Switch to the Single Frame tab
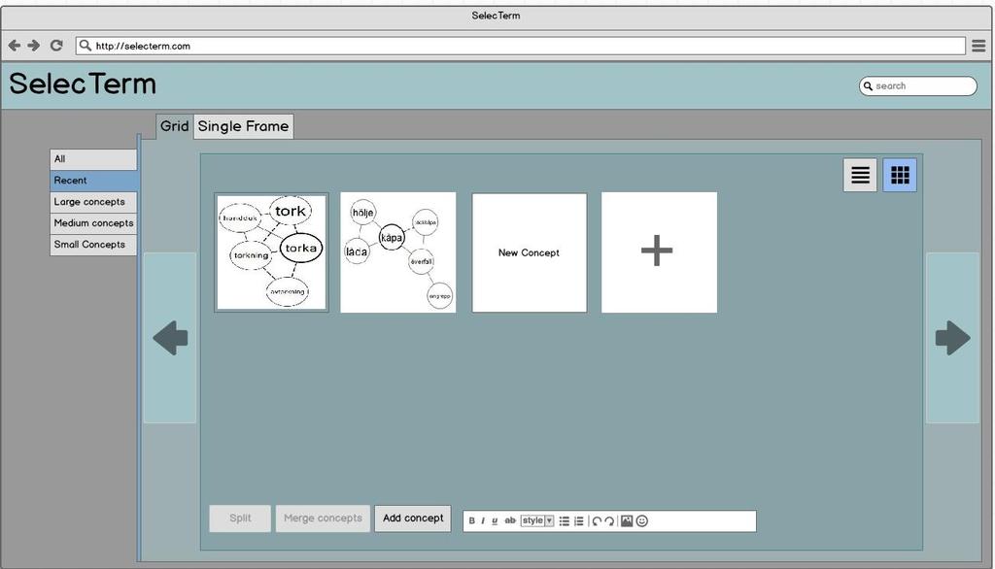This screenshot has height=569, width=995. pyautogui.click(x=243, y=126)
